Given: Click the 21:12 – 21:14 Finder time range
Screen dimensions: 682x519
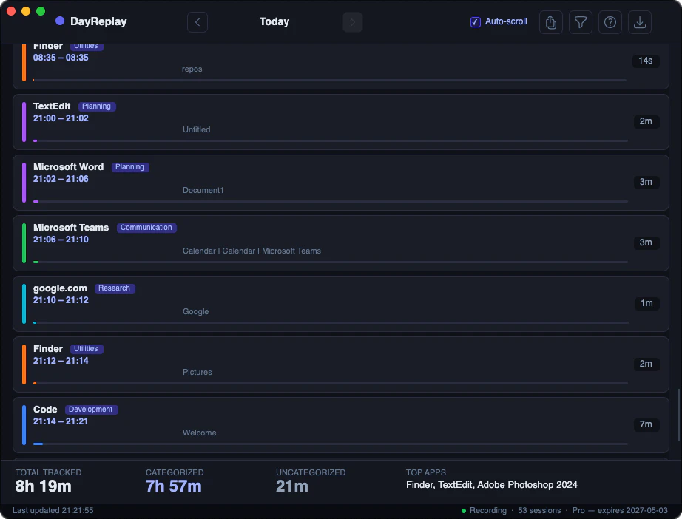Looking at the screenshot, I should click(61, 360).
